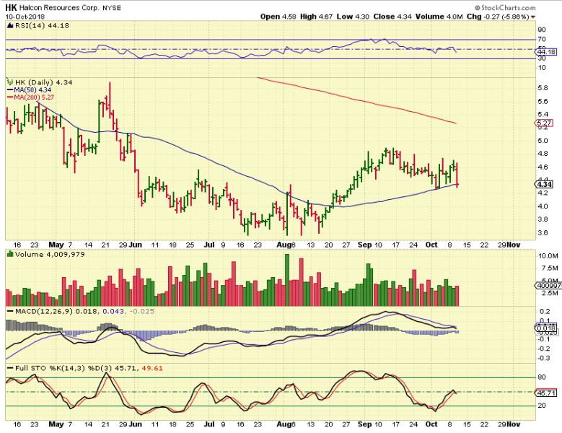Click the 45.71 stochastic tag on axis
Viewport: 562px width, 433px height.
point(546,393)
